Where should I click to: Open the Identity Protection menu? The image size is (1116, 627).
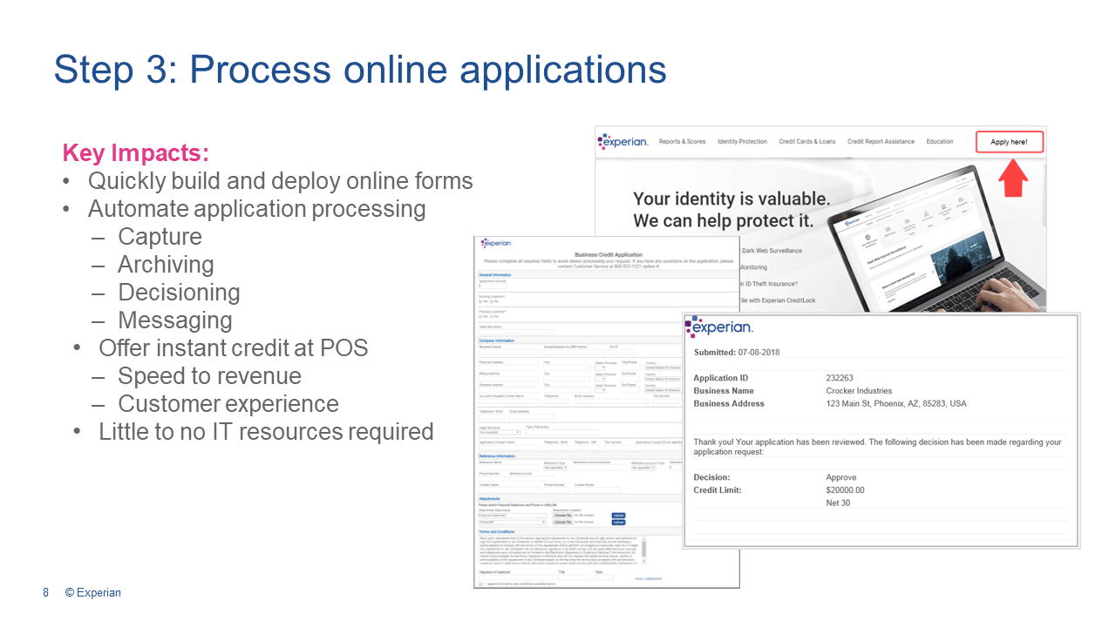pos(742,141)
